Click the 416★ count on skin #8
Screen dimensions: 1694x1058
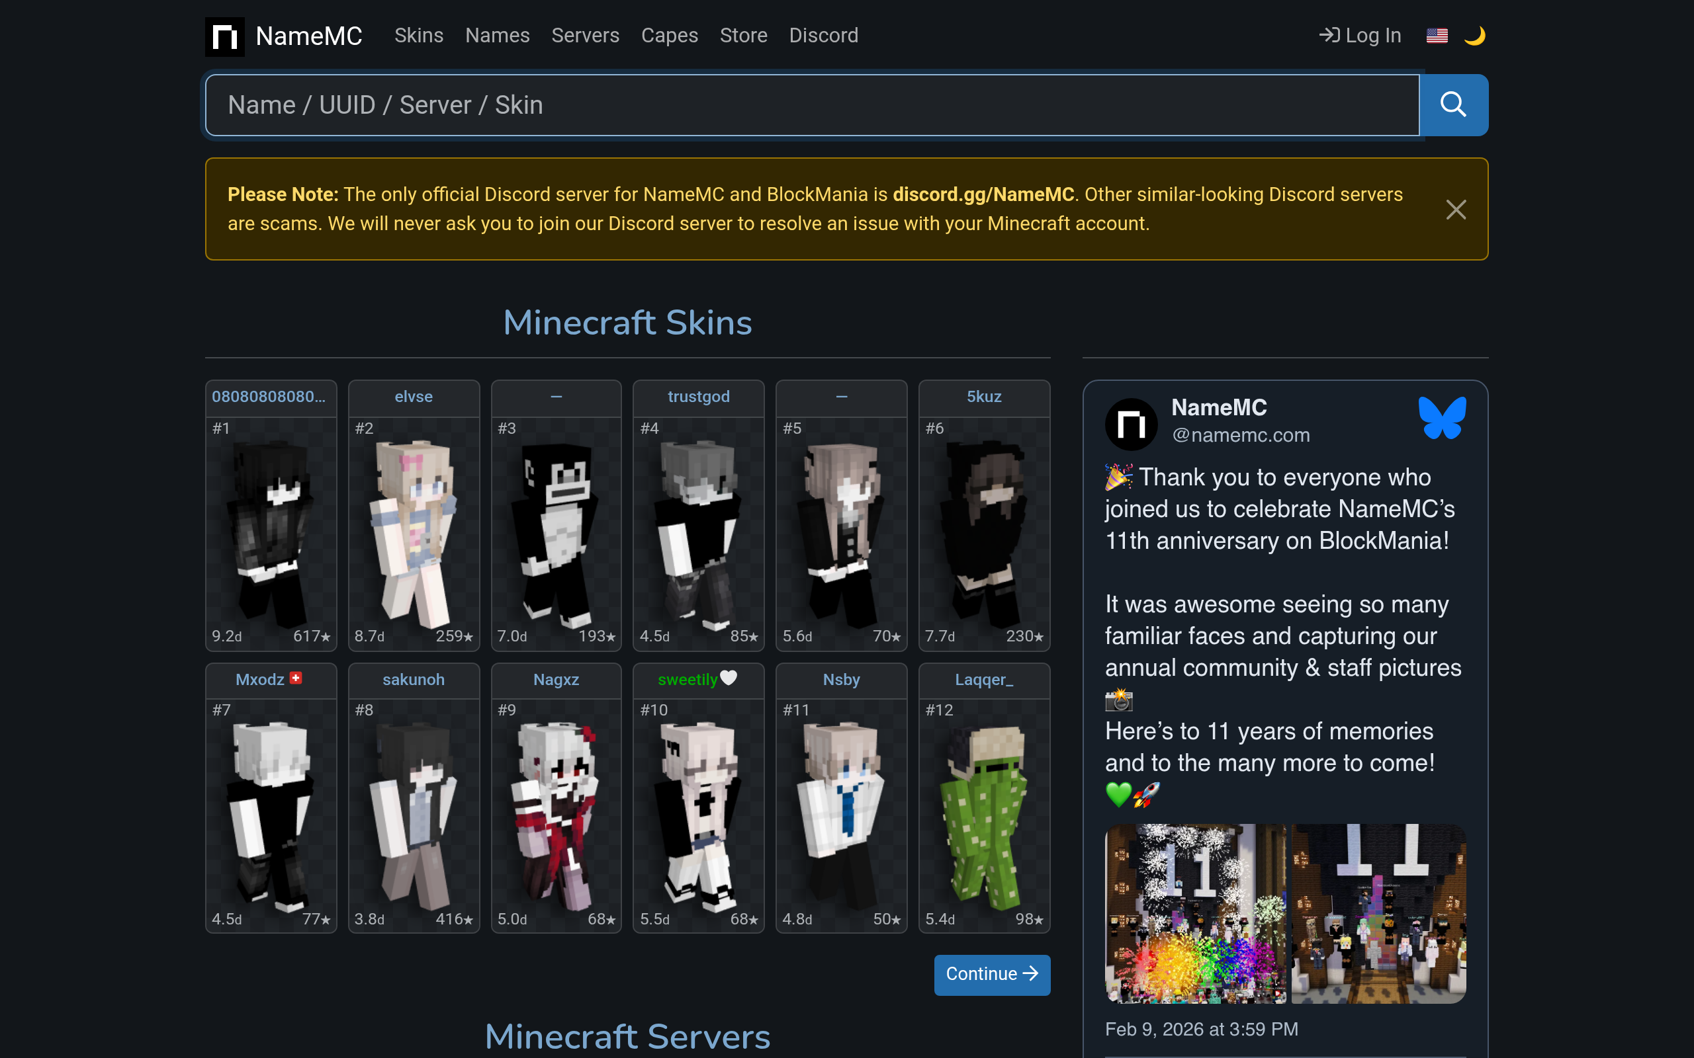pyautogui.click(x=455, y=918)
